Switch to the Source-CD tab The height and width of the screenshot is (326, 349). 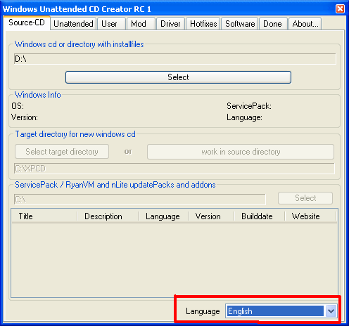[x=27, y=23]
